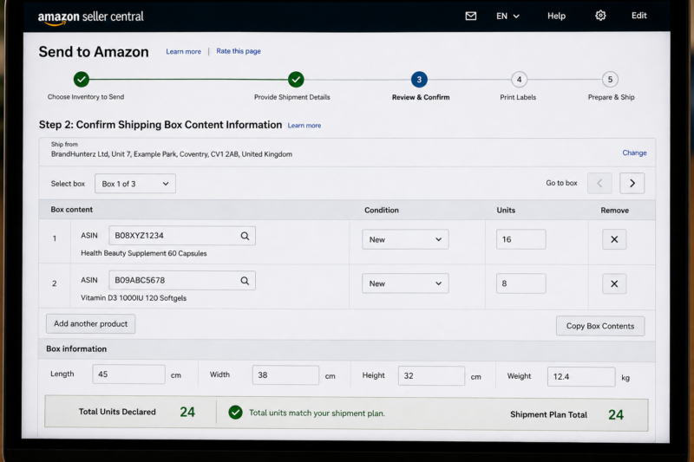Edit units field showing 16
This screenshot has height=462, width=694.
pos(521,239)
